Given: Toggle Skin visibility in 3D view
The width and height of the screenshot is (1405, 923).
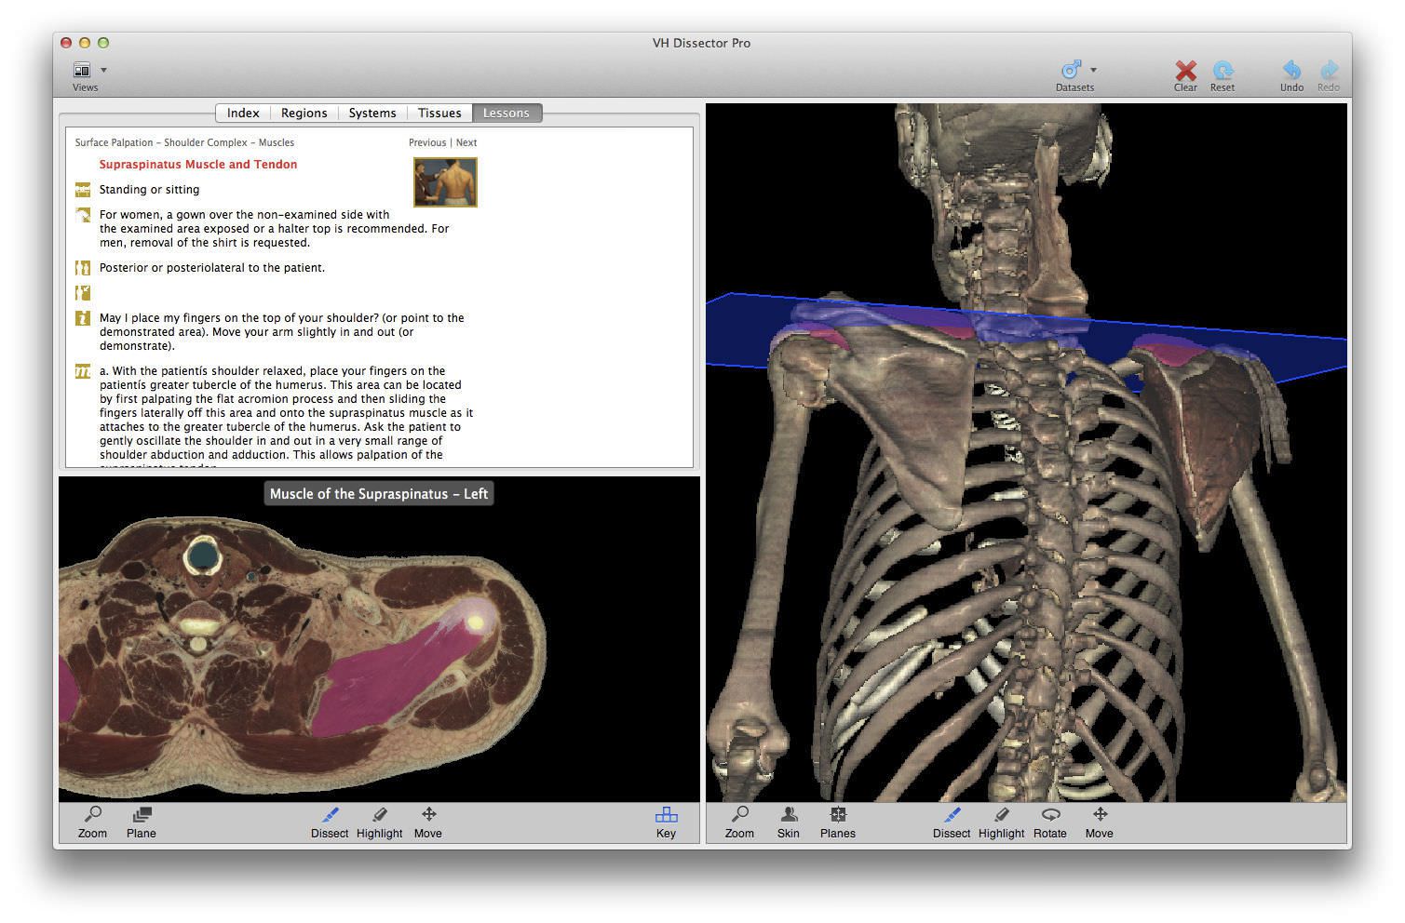Looking at the screenshot, I should point(788,816).
